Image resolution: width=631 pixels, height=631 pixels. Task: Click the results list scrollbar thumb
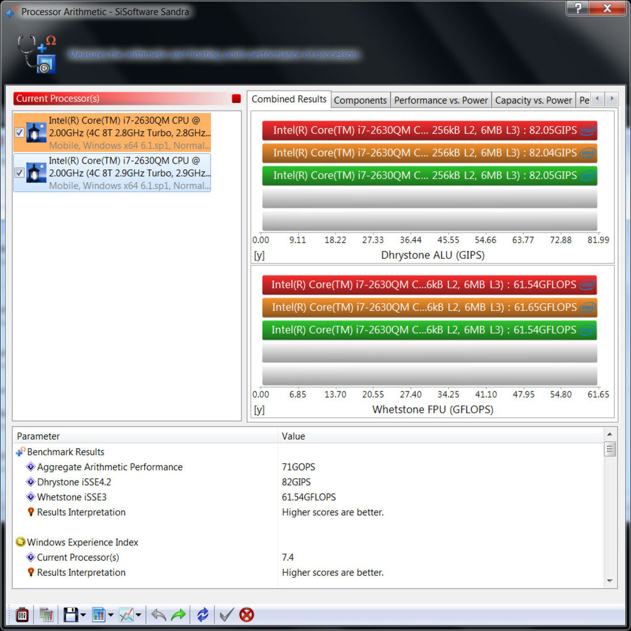[x=609, y=449]
